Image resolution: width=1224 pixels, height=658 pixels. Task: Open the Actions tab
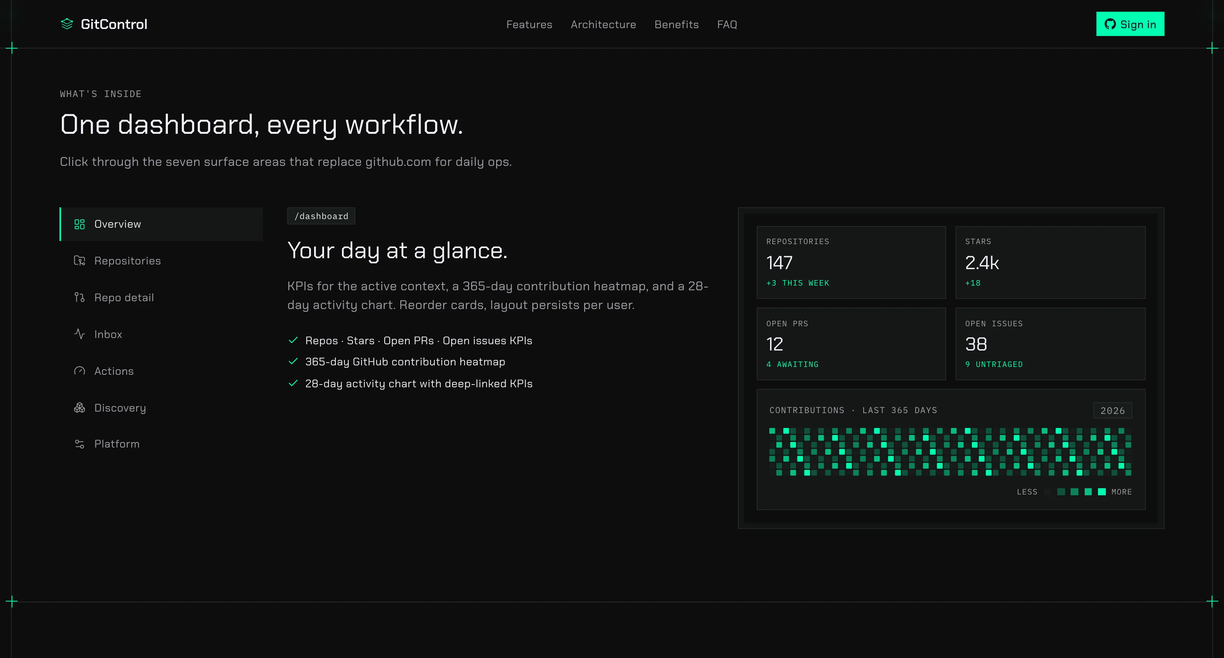coord(161,370)
